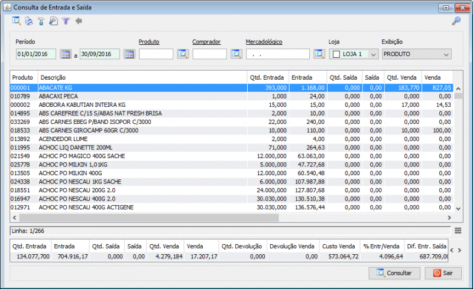The image size is (473, 289).
Task: Sort by the Descrição column header
Action: point(142,77)
